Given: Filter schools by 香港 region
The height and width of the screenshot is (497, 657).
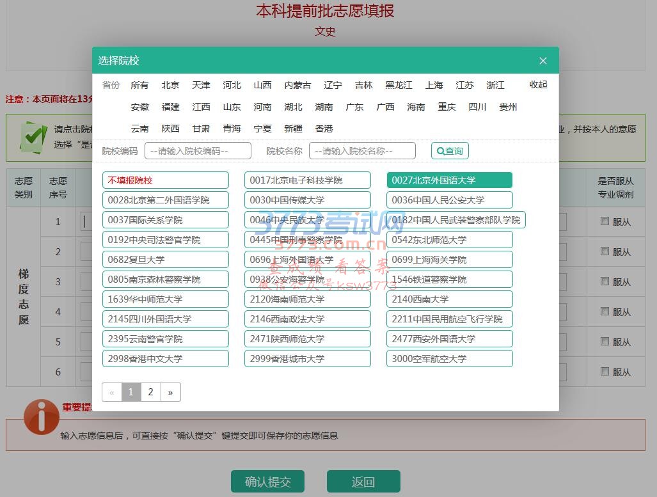Looking at the screenshot, I should pyautogui.click(x=324, y=129).
